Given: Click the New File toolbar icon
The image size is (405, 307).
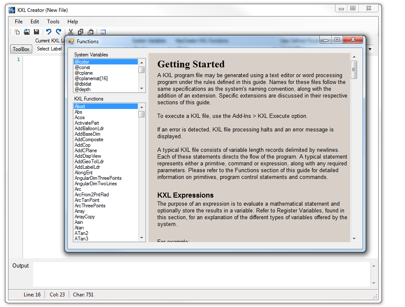Looking at the screenshot, I should pyautogui.click(x=17, y=32).
